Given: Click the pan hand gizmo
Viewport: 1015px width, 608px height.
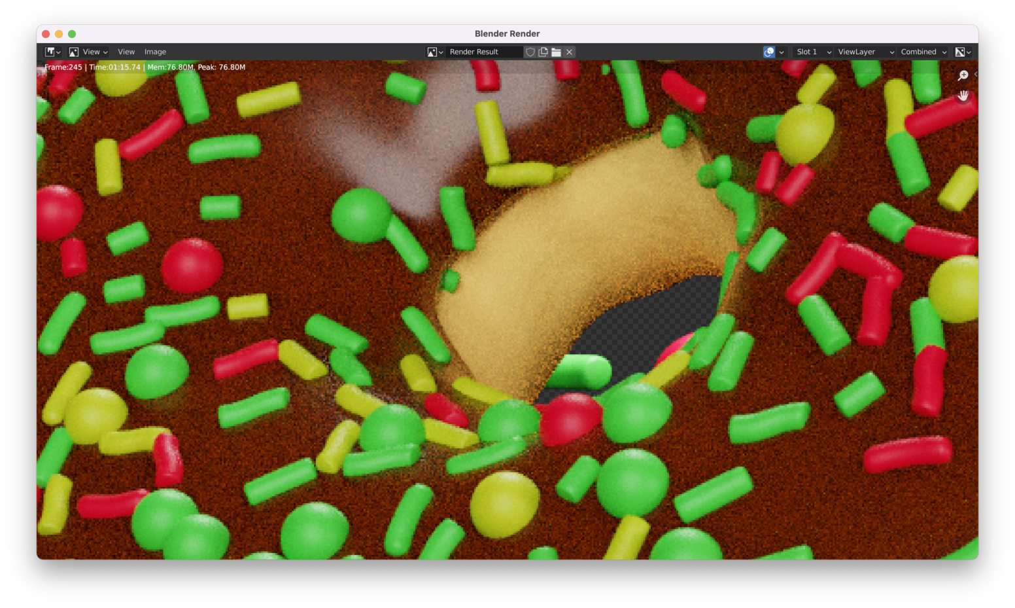Looking at the screenshot, I should click(963, 96).
